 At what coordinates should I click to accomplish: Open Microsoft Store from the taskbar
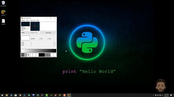16,95
